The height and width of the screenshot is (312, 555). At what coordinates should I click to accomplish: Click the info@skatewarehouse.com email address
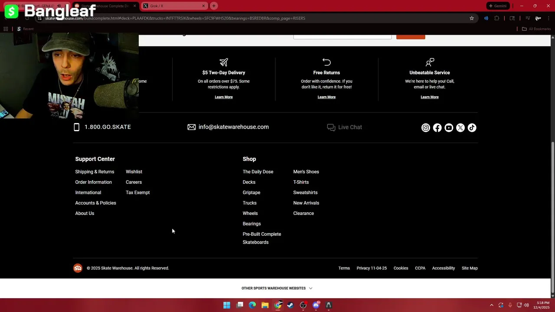click(234, 127)
